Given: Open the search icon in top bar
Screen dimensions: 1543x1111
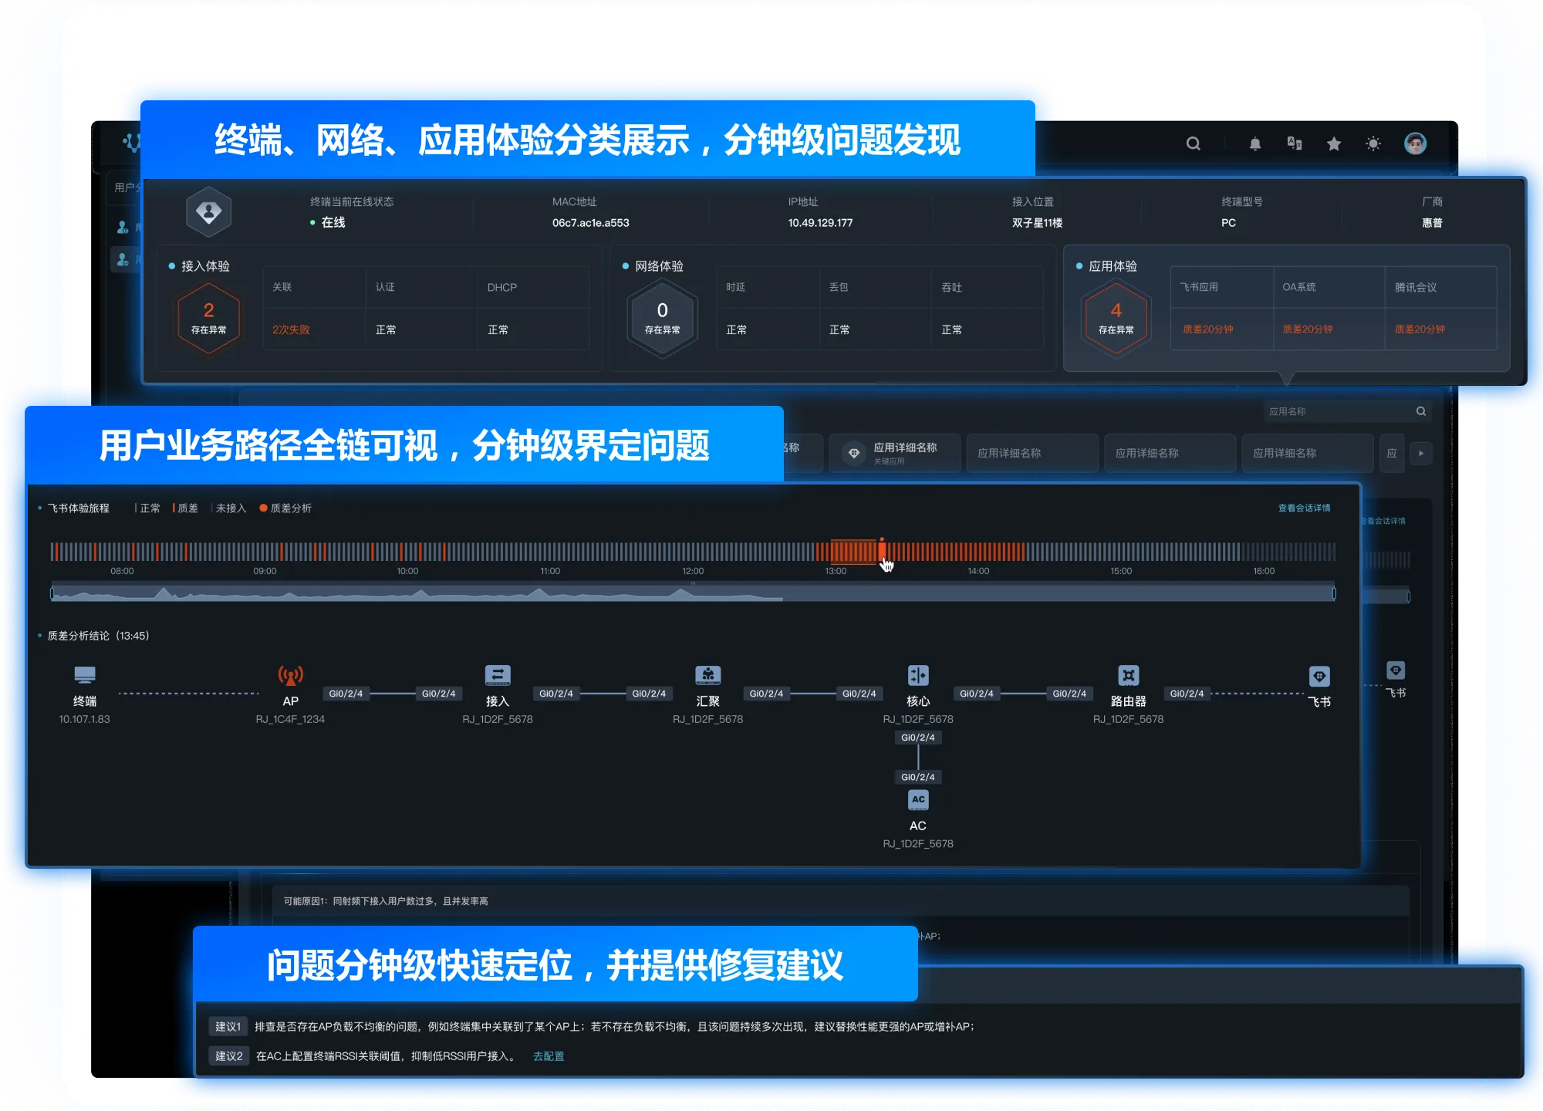Looking at the screenshot, I should tap(1194, 144).
